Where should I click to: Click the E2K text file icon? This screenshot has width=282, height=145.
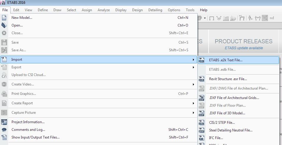point(201,60)
